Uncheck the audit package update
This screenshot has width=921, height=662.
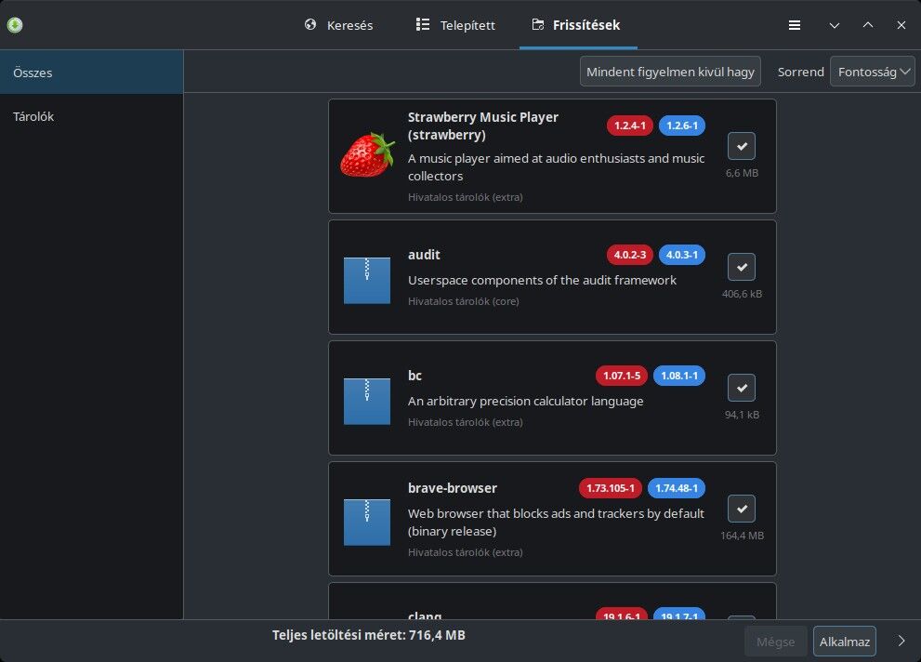click(x=742, y=267)
